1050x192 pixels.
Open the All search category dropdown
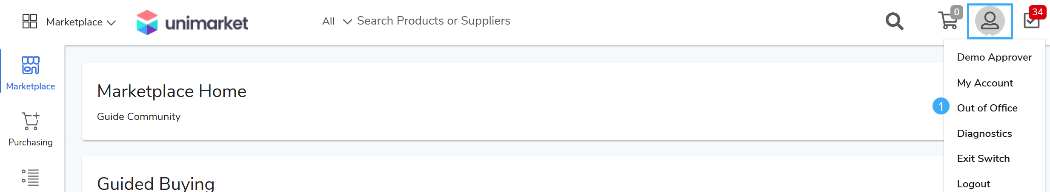point(337,21)
